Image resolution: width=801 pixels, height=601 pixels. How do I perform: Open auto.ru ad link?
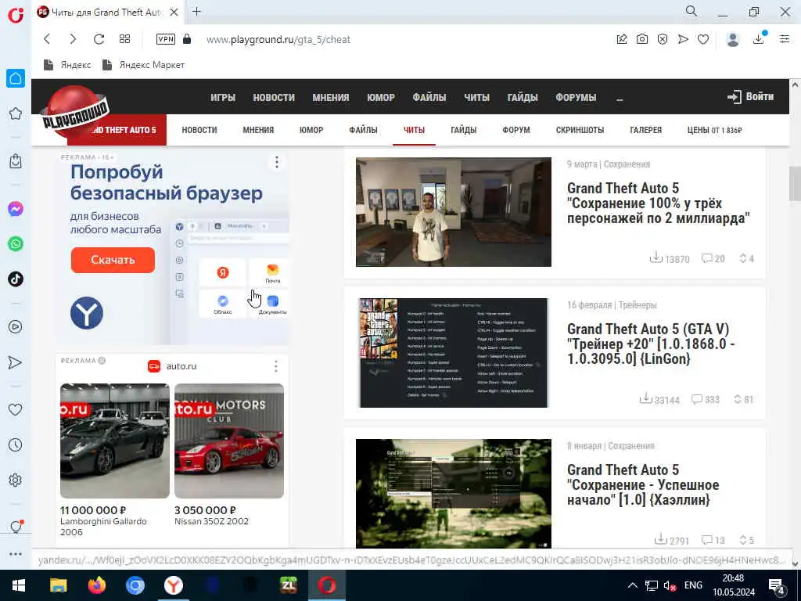(172, 366)
